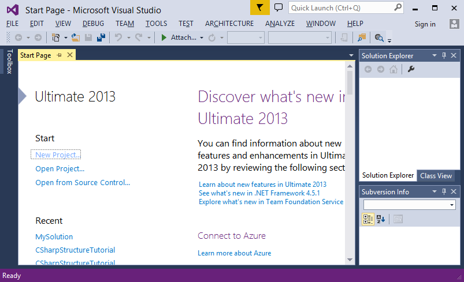Open Solution Configurations combo box
Image resolution: width=464 pixels, height=282 pixels.
coord(246,37)
